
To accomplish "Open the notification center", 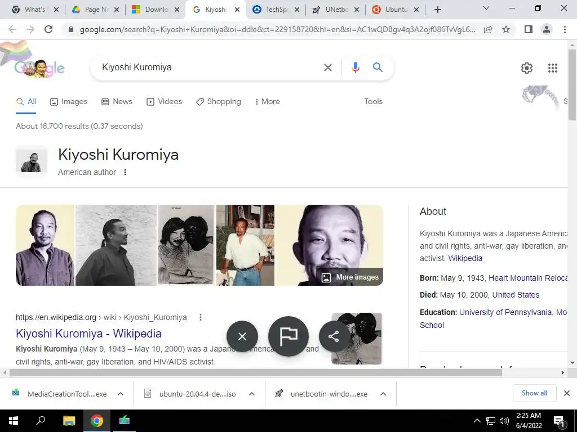I will (559, 421).
